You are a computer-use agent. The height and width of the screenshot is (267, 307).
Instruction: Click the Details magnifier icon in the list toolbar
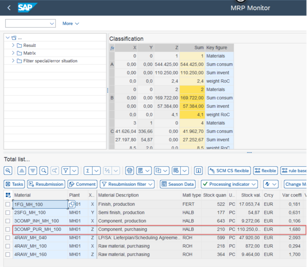tap(8, 171)
